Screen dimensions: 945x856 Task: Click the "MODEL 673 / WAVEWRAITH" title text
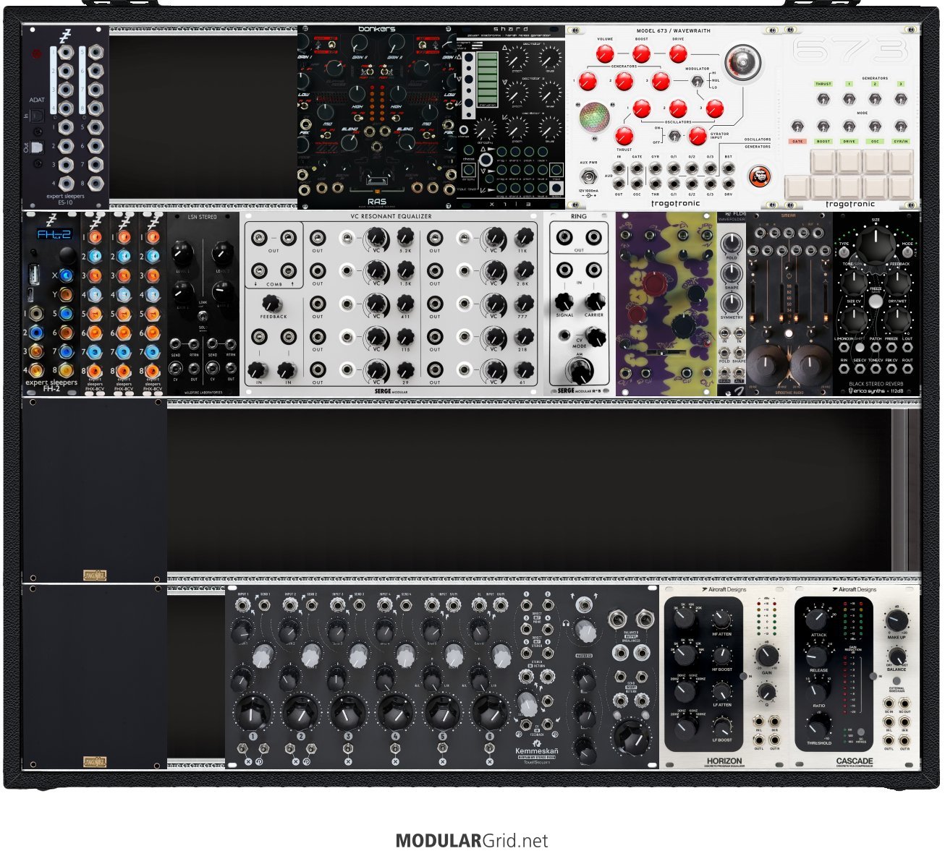point(674,31)
